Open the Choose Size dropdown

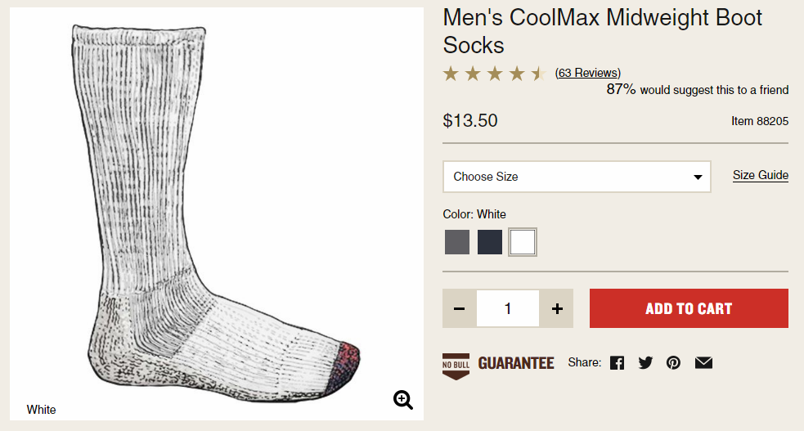577,177
